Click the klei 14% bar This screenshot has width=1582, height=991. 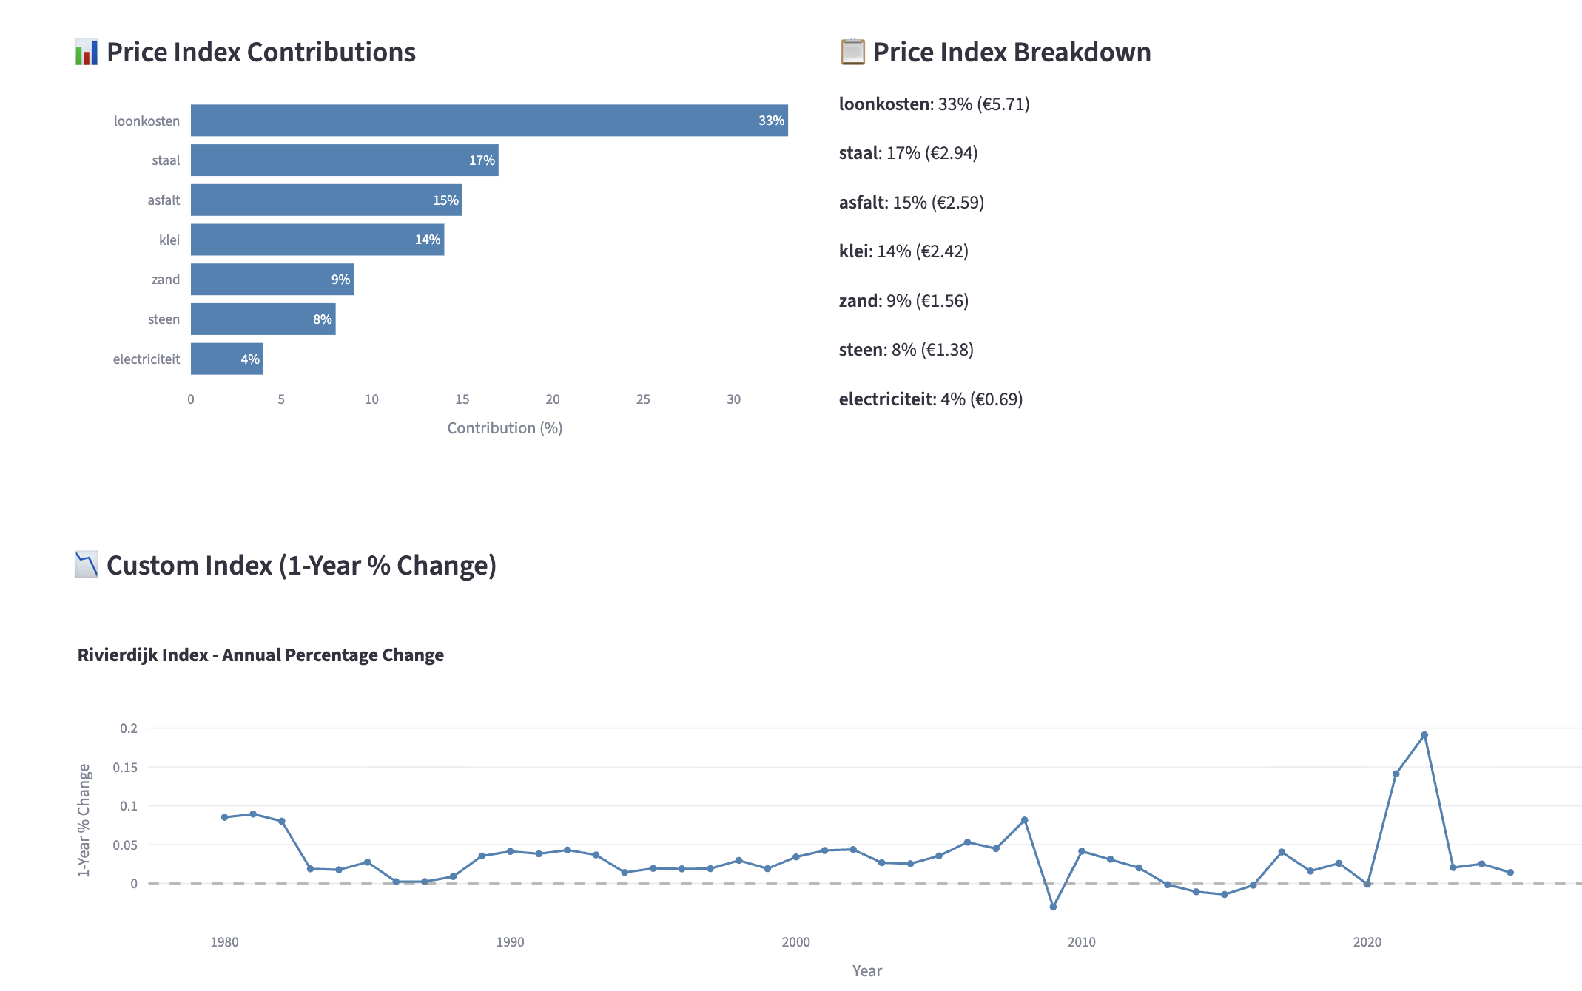tap(317, 240)
